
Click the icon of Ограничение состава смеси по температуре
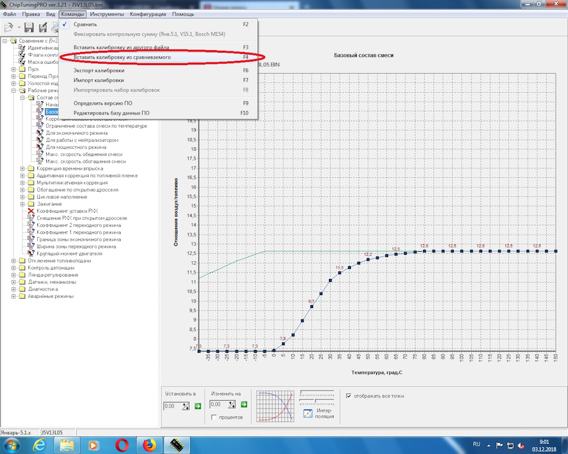coord(40,126)
